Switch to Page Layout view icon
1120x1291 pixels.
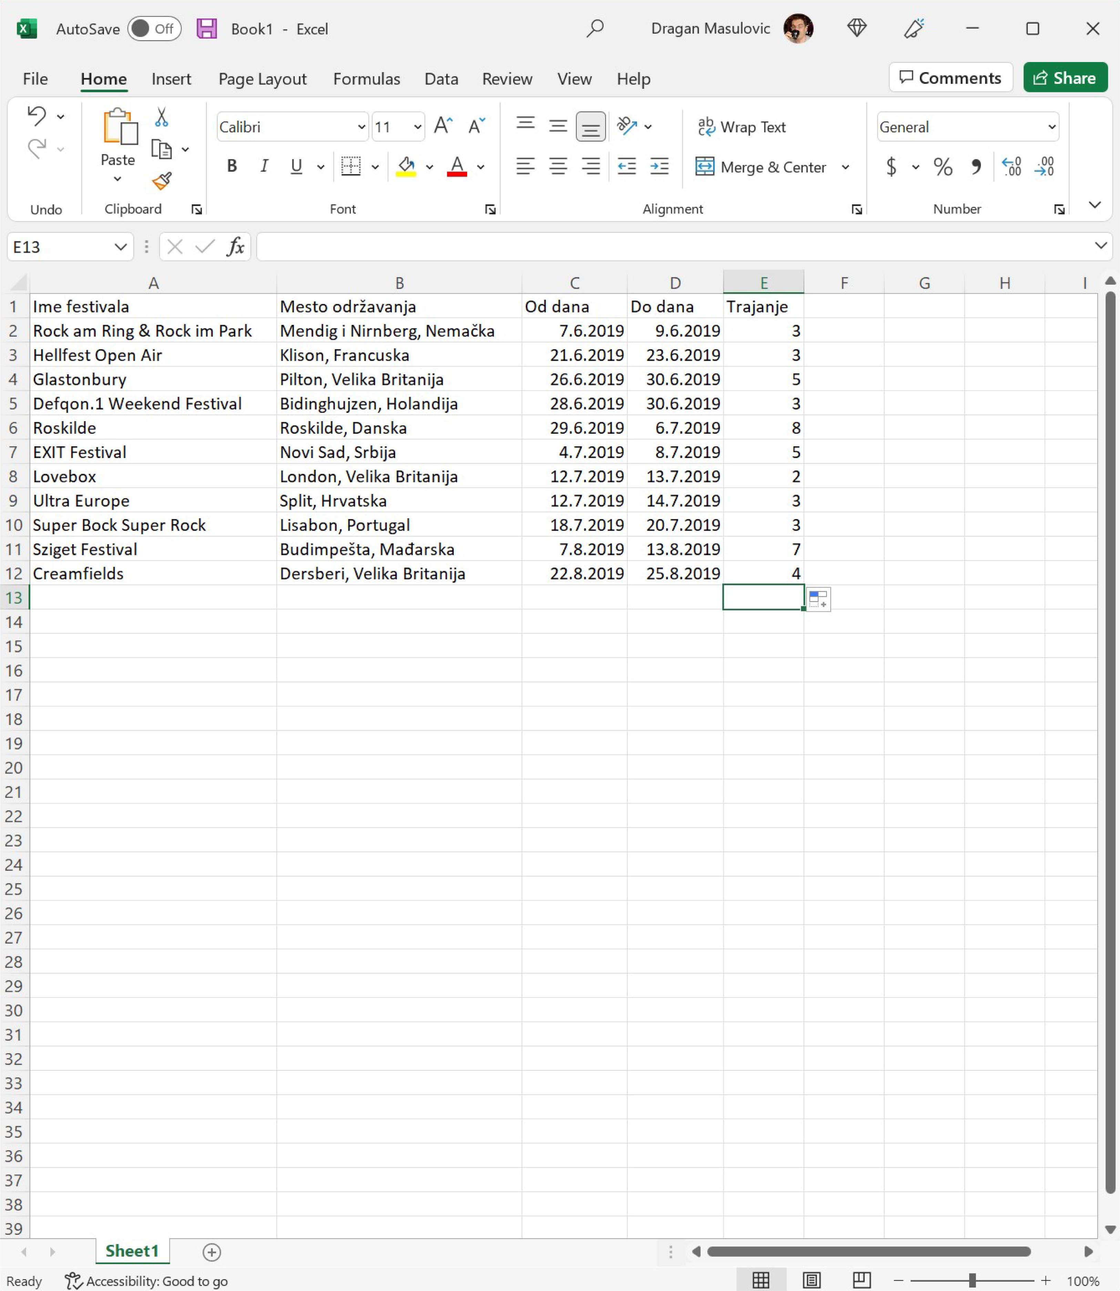(x=811, y=1280)
